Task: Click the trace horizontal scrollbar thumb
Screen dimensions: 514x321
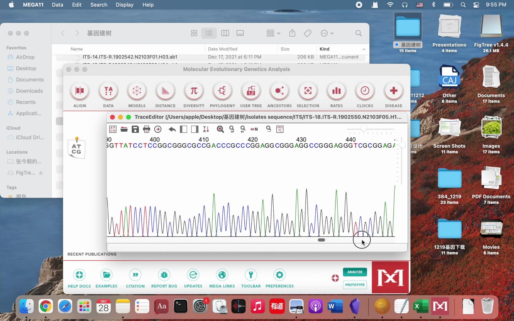Action: (x=321, y=240)
